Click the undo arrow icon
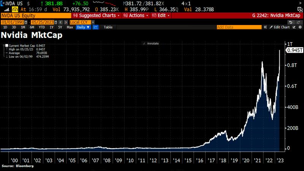Image resolution: width=304 pixels, height=171 pixels. point(290,22)
